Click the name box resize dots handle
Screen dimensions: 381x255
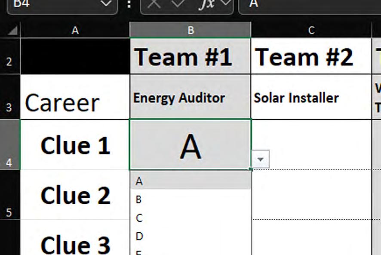[129, 4]
